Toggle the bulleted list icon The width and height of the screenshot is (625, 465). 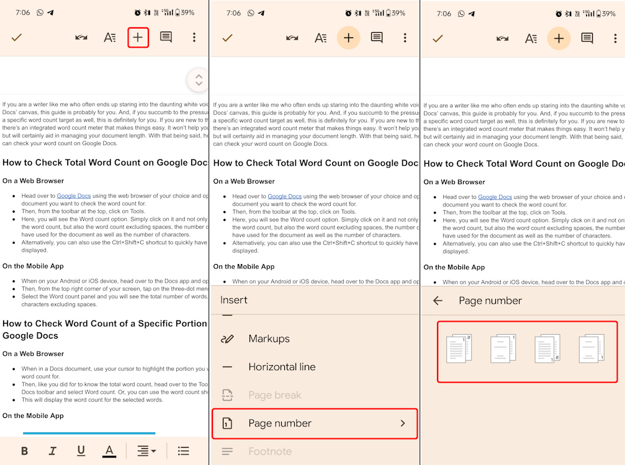[x=183, y=451]
